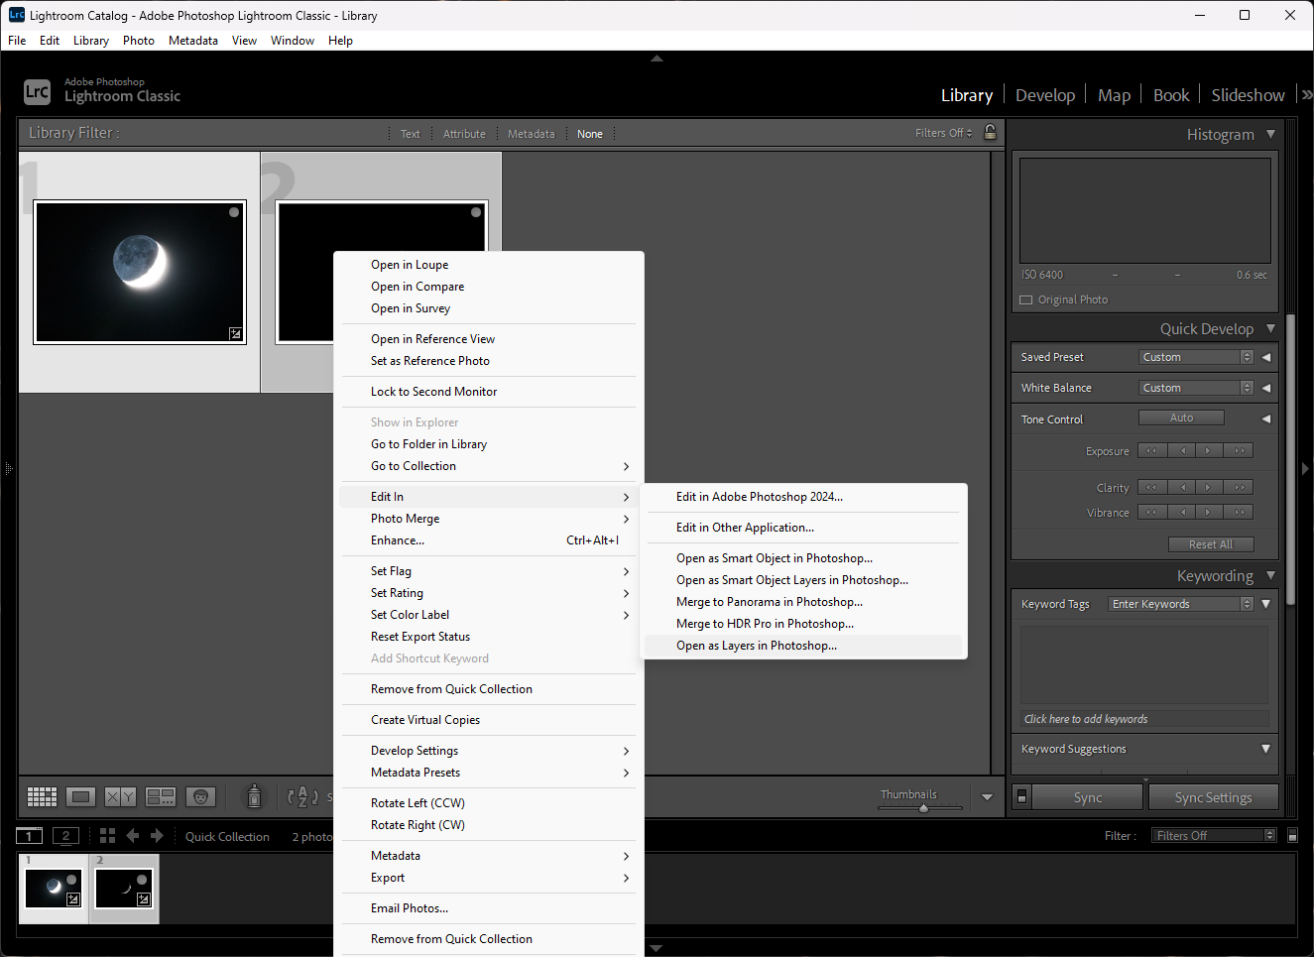
Task: Select the Attribute library filter
Action: pos(464,134)
